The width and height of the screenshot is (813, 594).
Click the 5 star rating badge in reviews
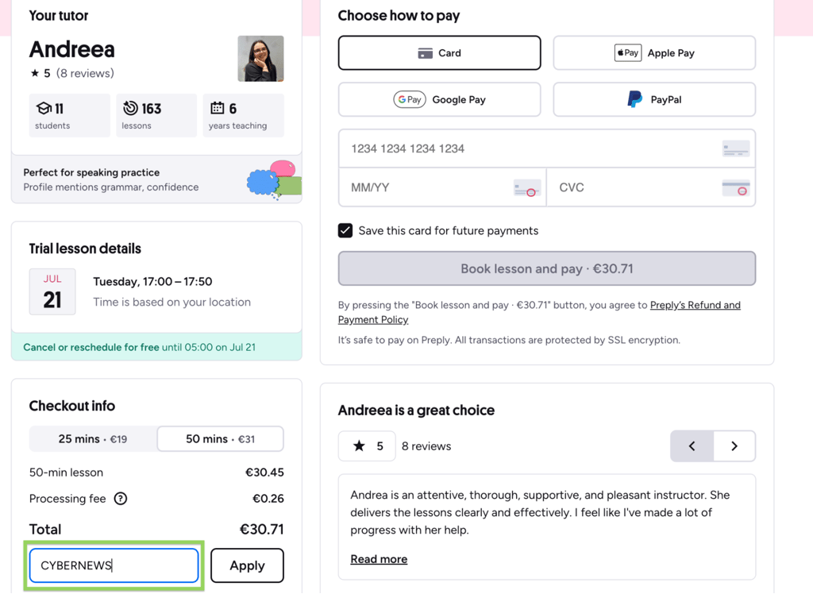[x=367, y=446]
